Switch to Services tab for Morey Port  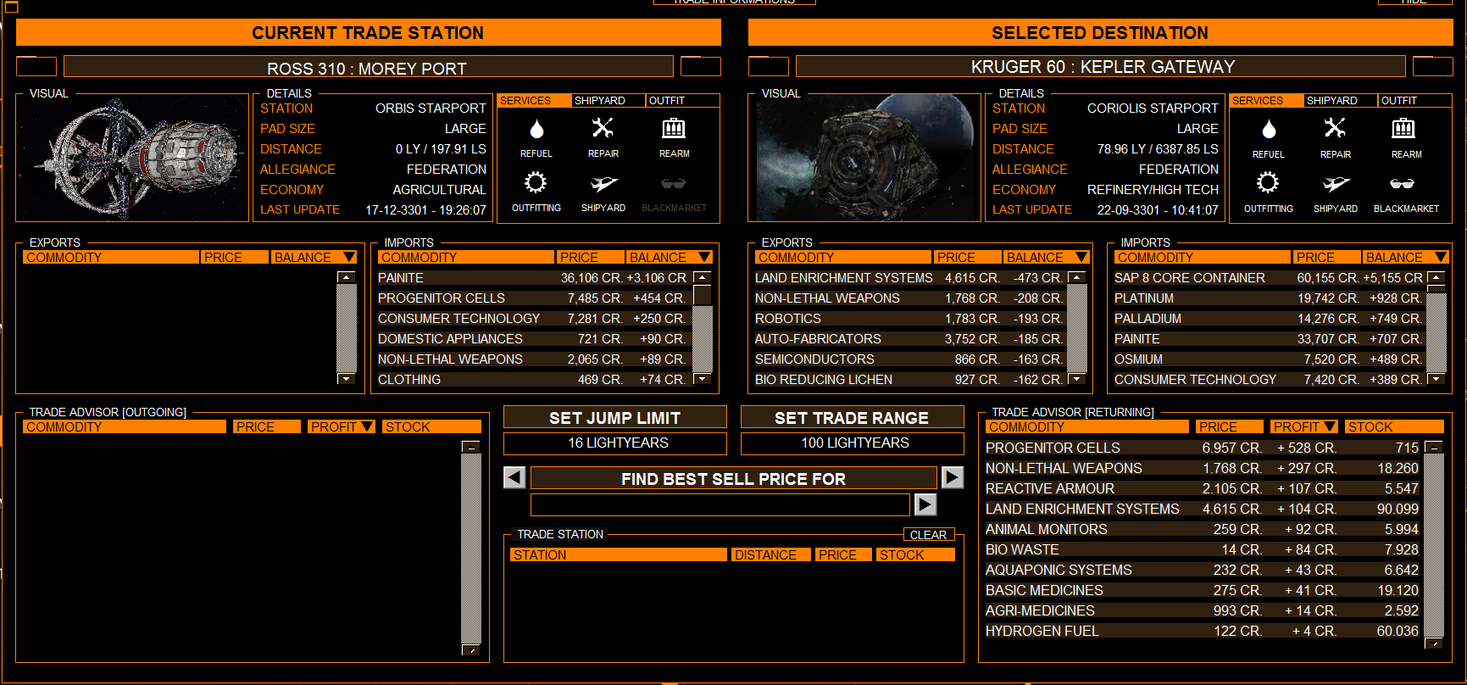point(534,100)
